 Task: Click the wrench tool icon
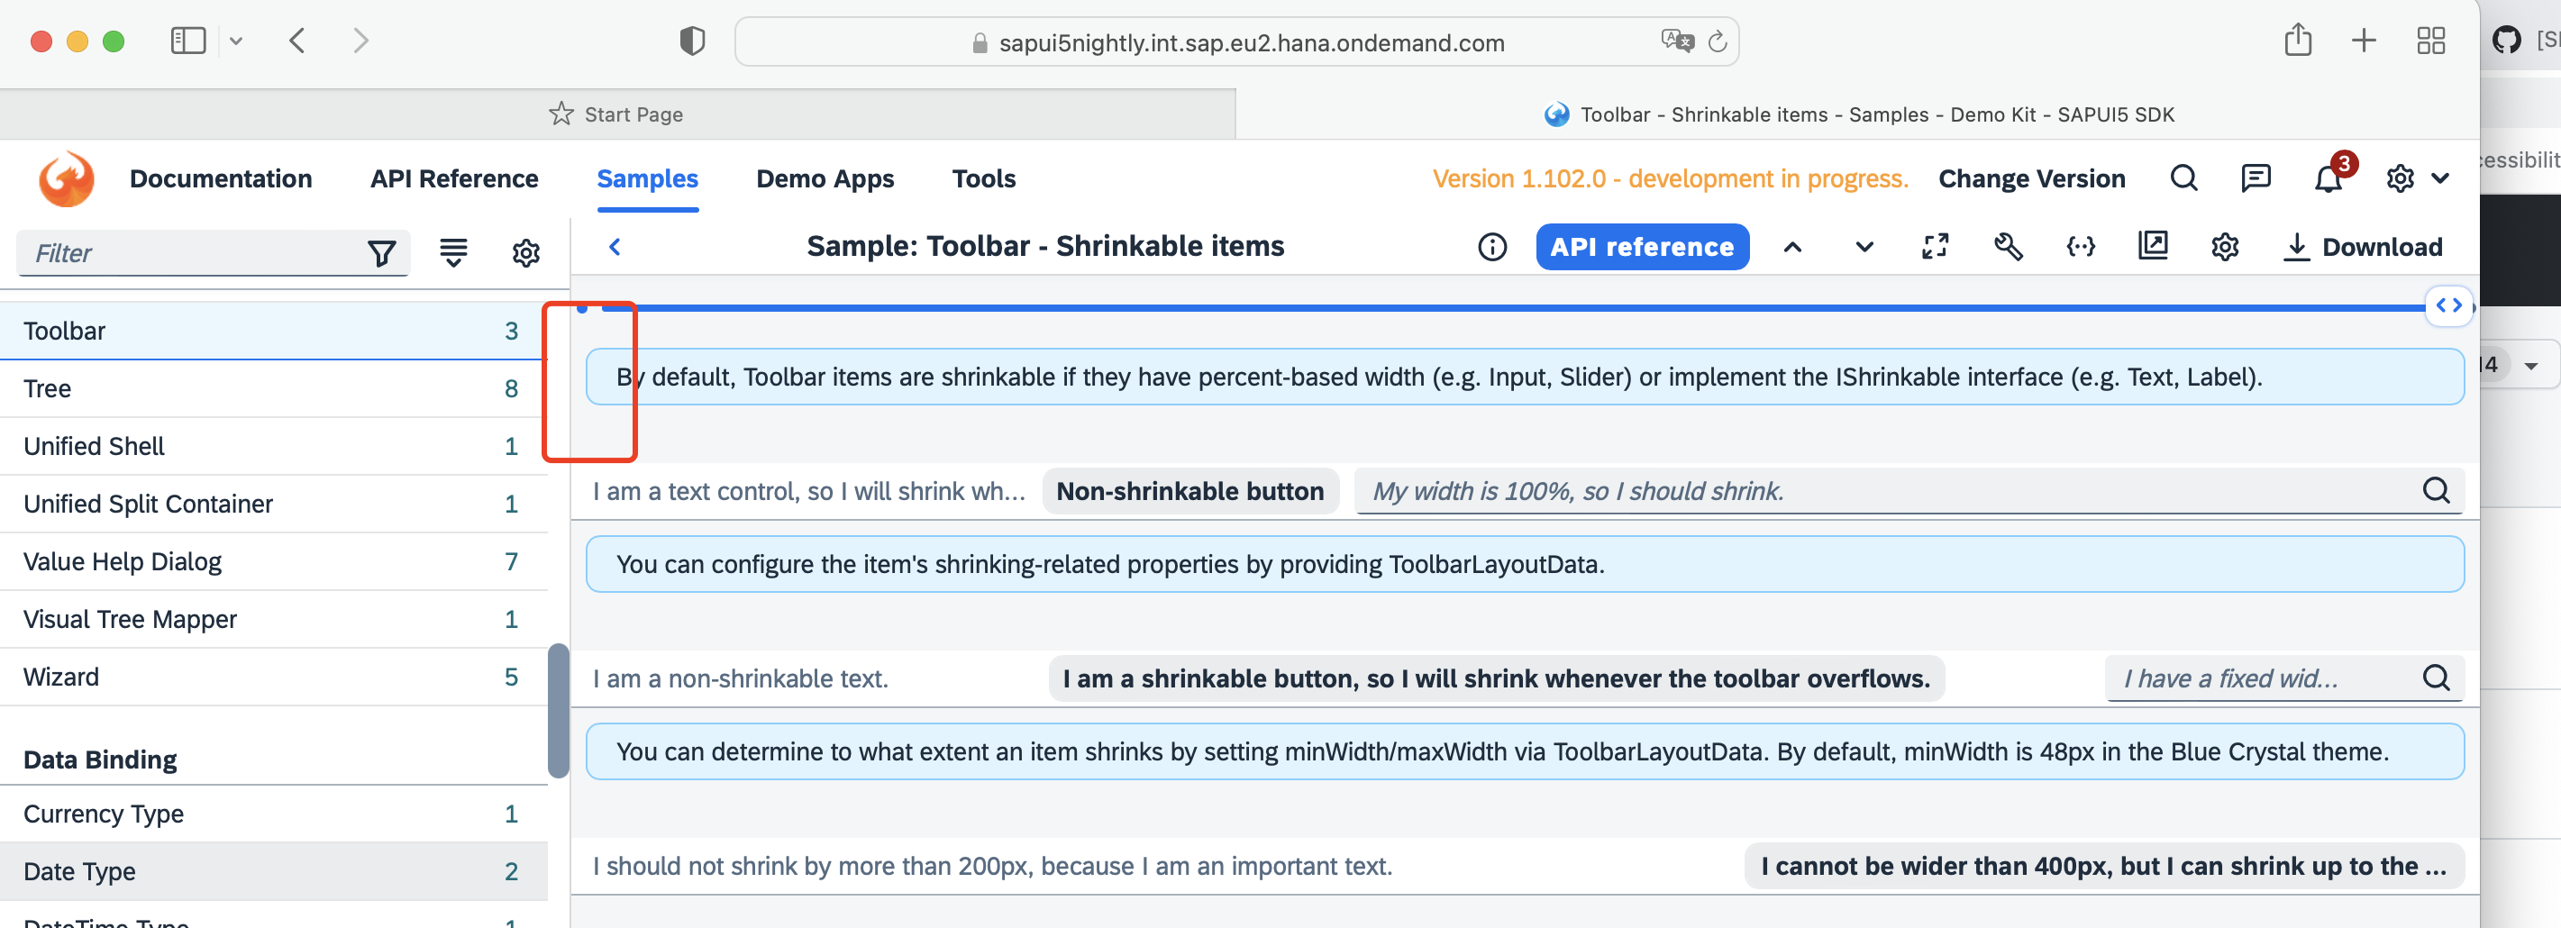click(2007, 248)
